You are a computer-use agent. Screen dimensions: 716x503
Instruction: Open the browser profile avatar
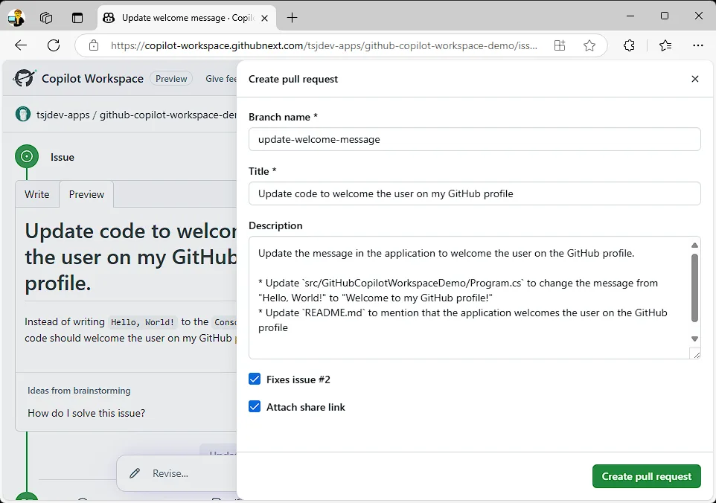pos(16,17)
